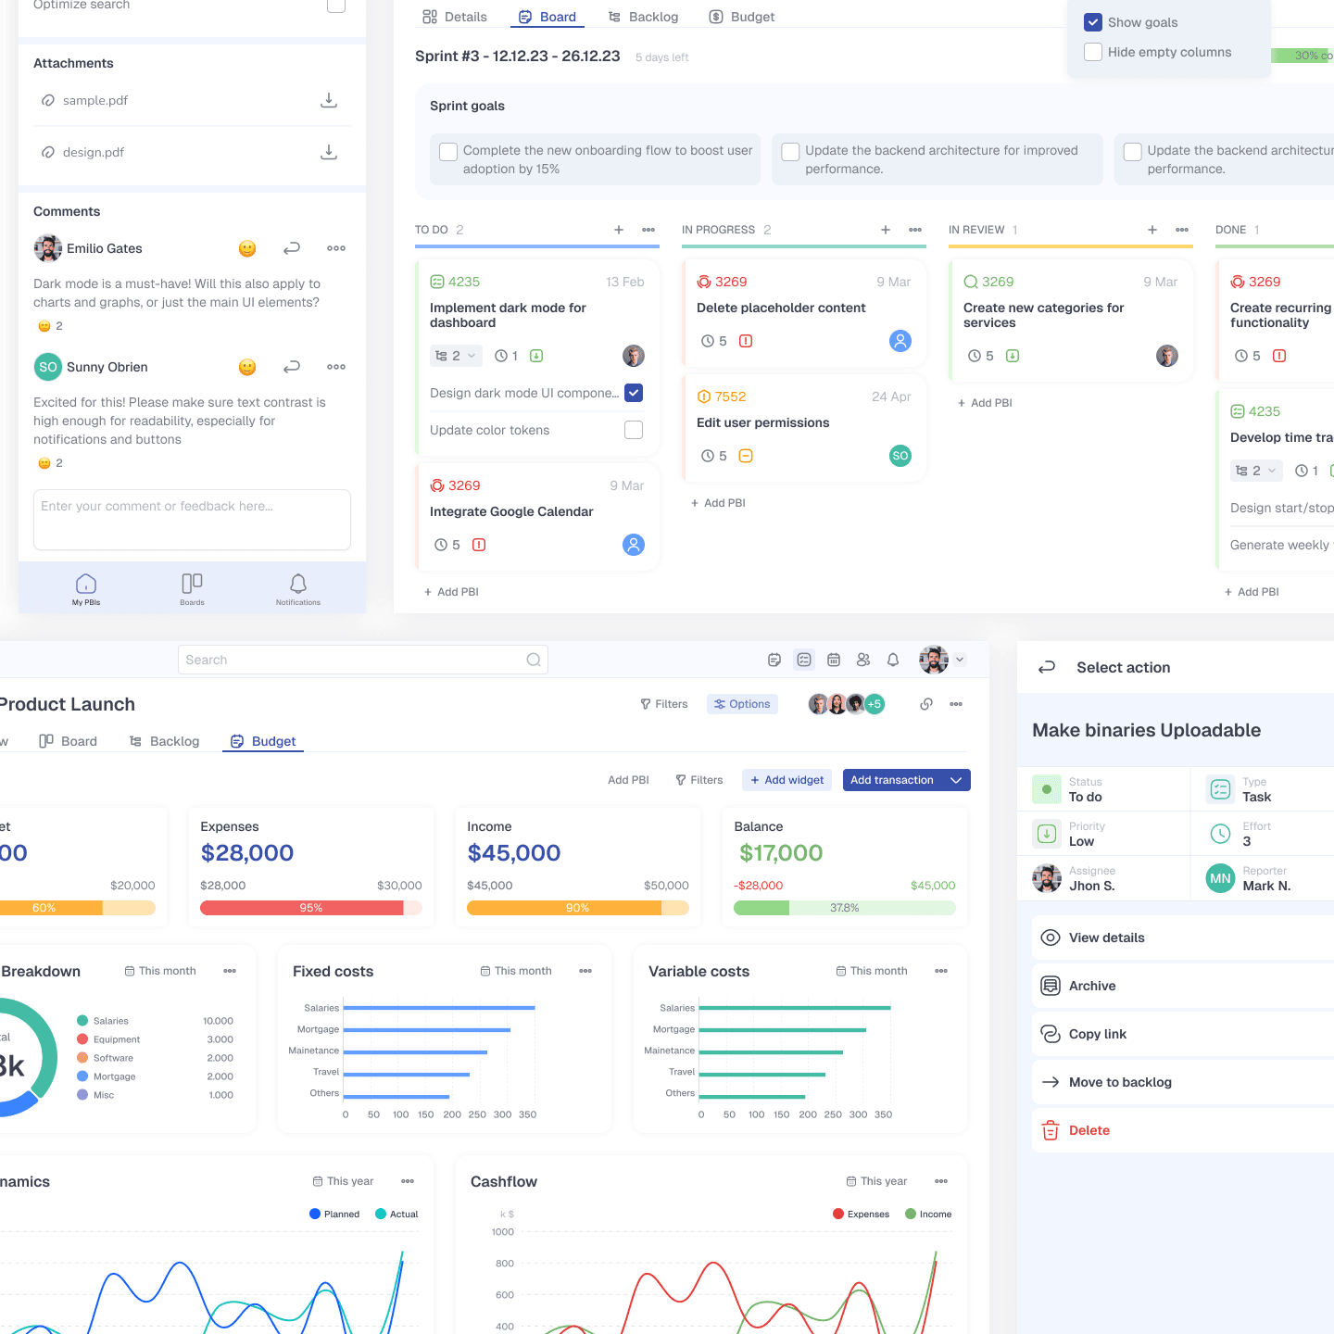Switch to Budget tab in sprint view
The height and width of the screenshot is (1334, 1334).
coord(741,17)
